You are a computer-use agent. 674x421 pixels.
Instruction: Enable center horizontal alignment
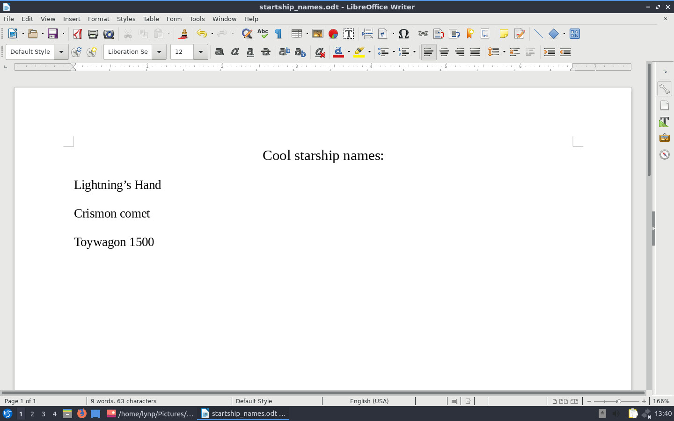444,52
